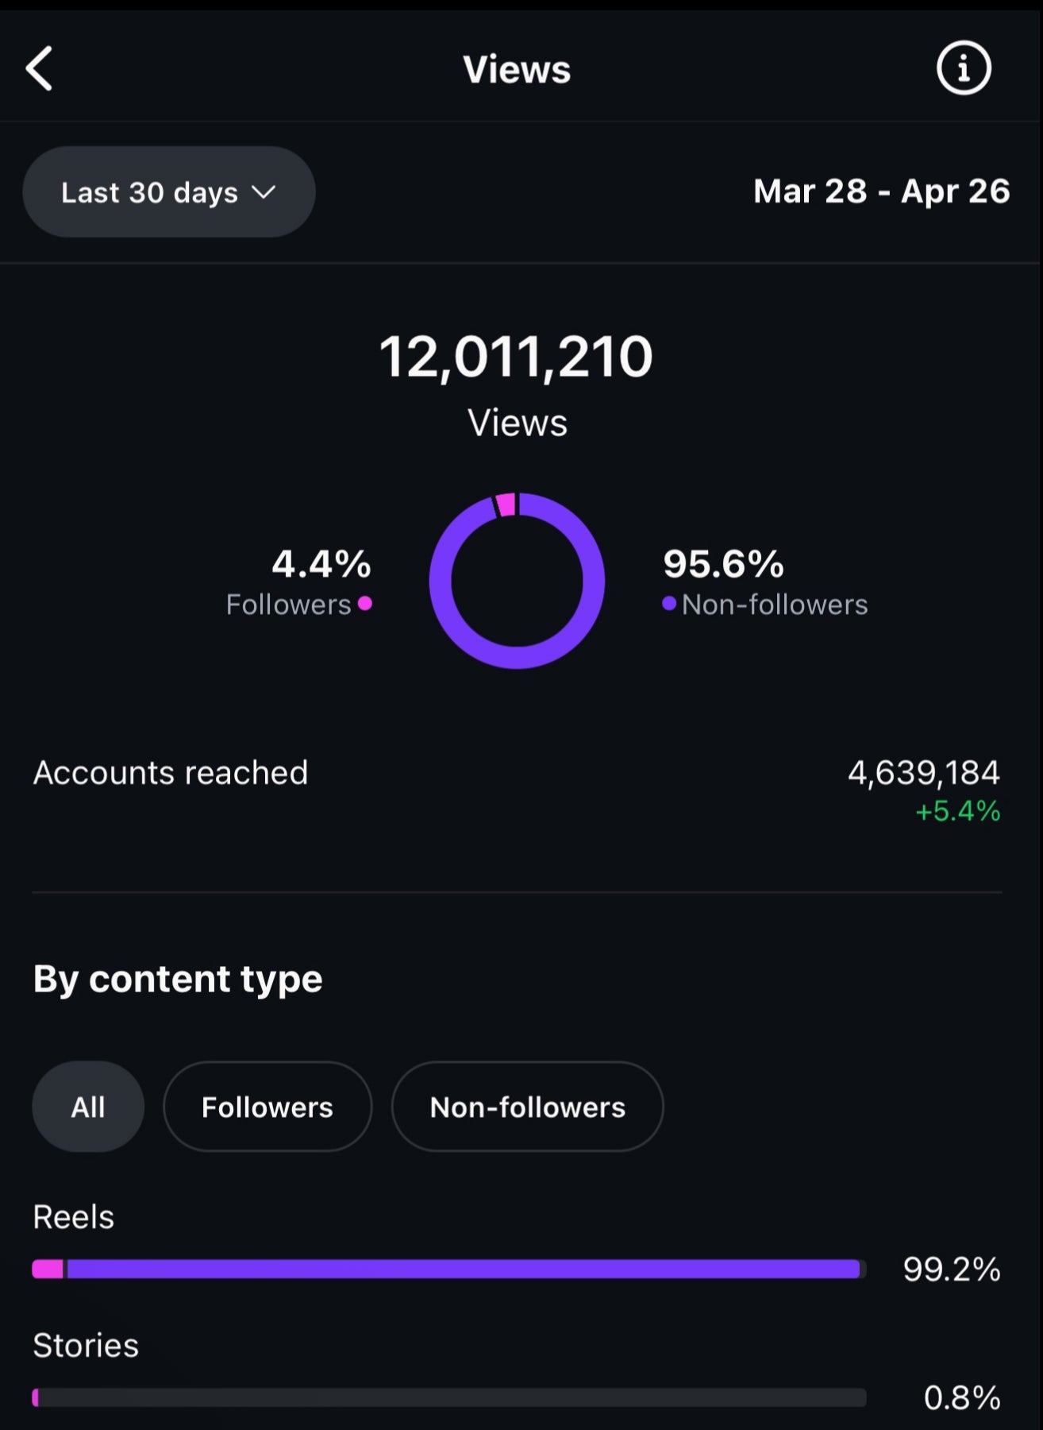This screenshot has height=1430, width=1043.
Task: Tap the back arrow icon
Action: click(x=40, y=68)
